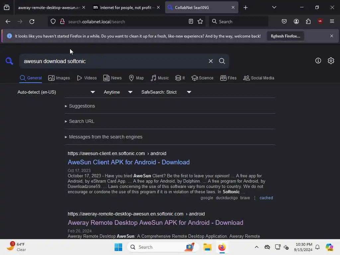Select Music search category

(x=160, y=78)
